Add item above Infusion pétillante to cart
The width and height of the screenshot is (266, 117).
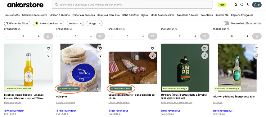pyautogui.click(x=257, y=36)
